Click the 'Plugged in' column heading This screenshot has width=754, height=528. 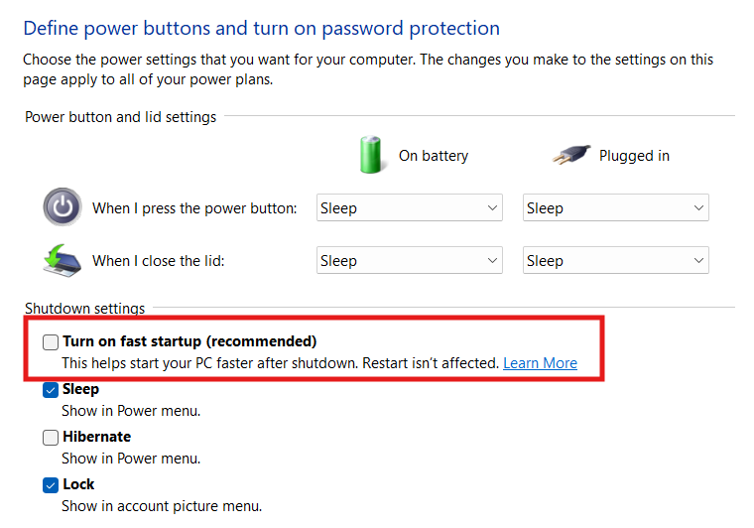point(633,156)
